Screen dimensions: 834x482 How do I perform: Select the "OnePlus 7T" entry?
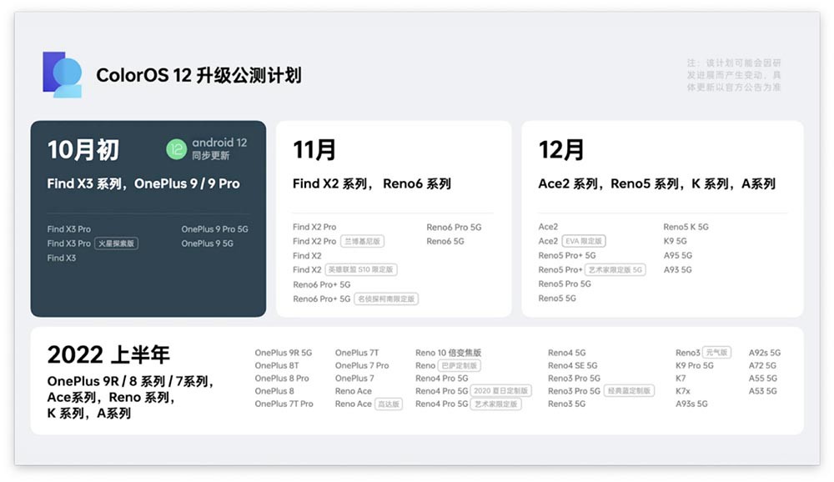[356, 353]
